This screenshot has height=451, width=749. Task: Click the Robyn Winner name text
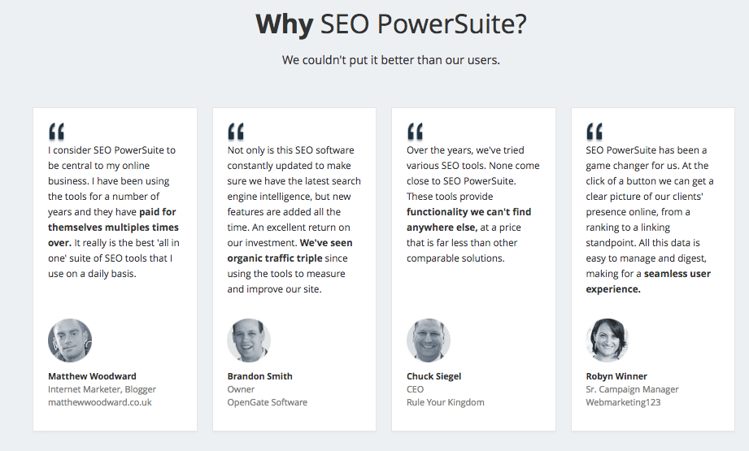[x=616, y=376]
